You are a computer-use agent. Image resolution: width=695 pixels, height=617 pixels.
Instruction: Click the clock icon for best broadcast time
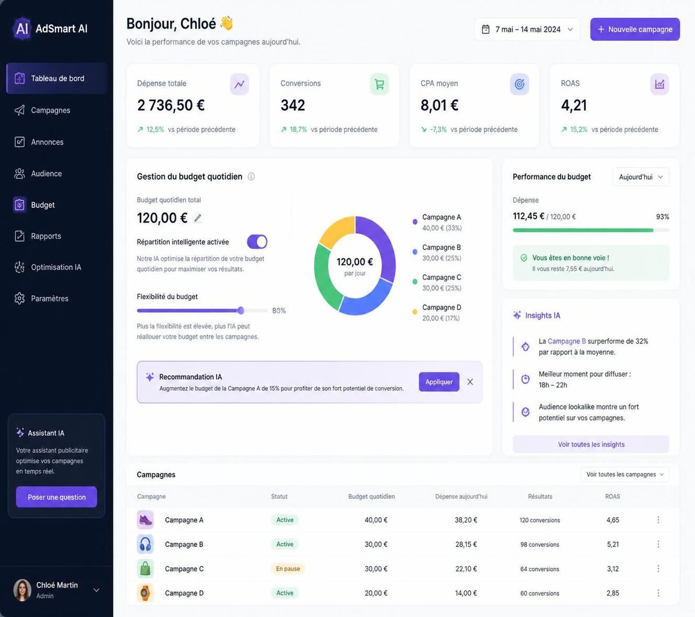pyautogui.click(x=526, y=379)
